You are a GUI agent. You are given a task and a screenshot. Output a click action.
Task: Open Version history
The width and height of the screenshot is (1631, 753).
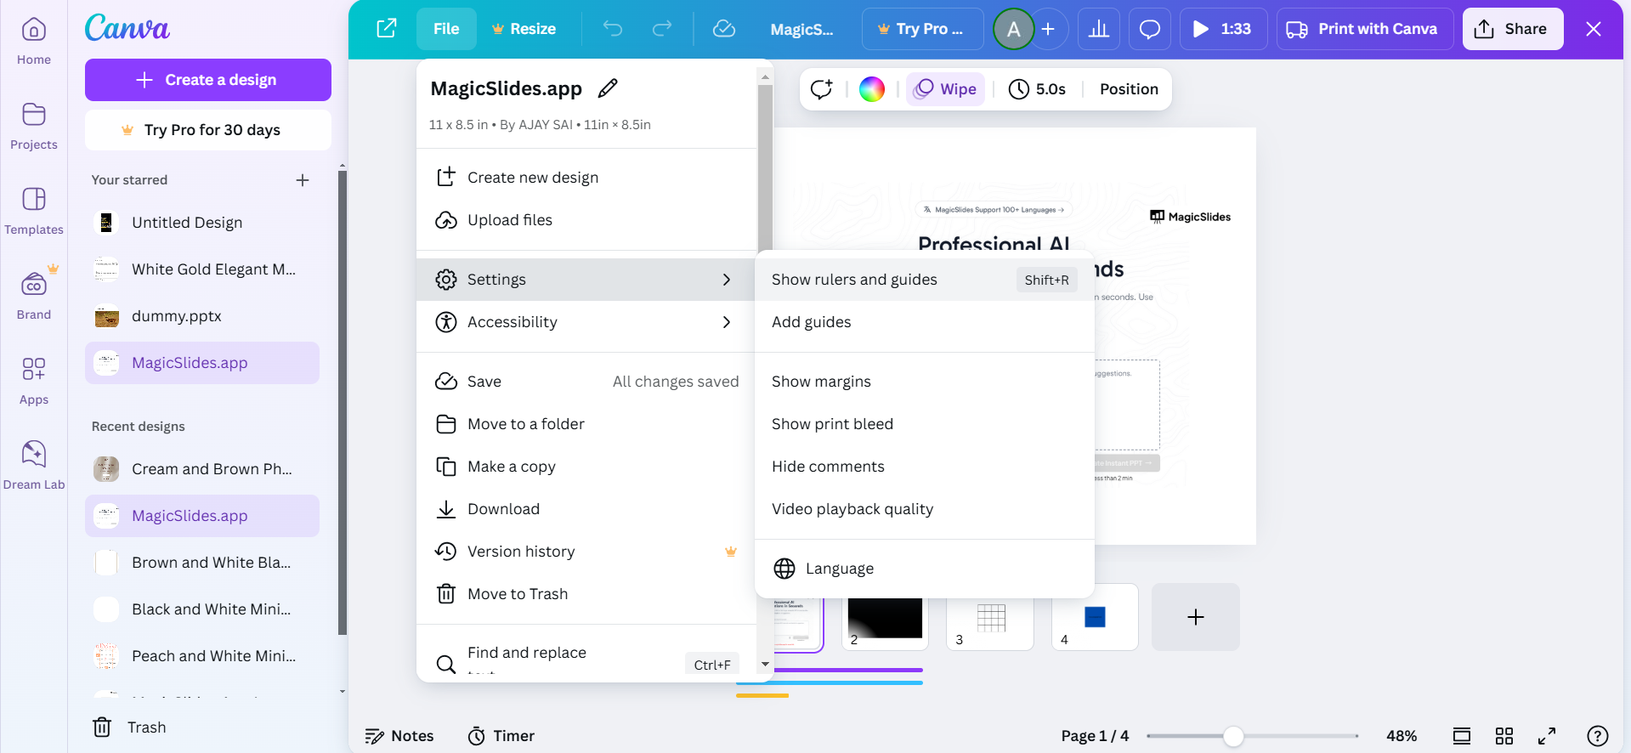click(x=586, y=552)
